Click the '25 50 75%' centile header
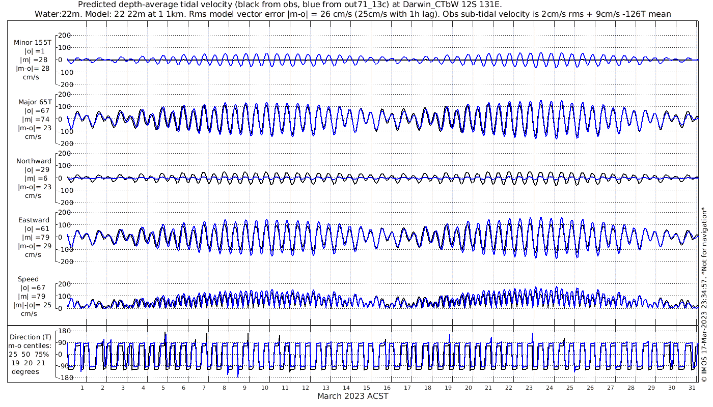Viewport: 713px width, 407px height. [x=29, y=354]
